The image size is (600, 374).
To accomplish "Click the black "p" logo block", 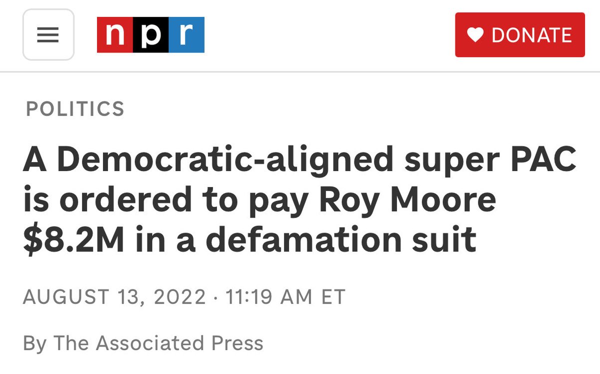I will pyautogui.click(x=150, y=35).
